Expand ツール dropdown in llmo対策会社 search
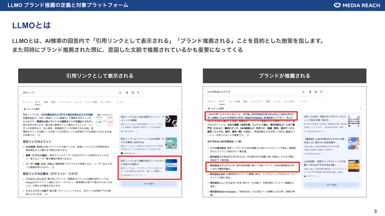The image size is (385, 216). [x=303, y=102]
